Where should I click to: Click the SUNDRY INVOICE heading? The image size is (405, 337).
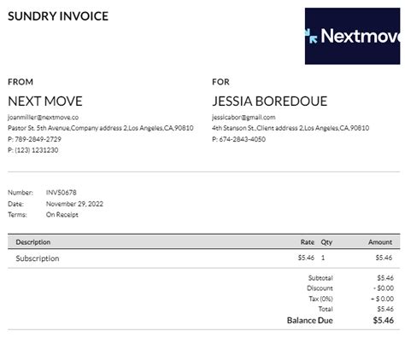click(58, 16)
